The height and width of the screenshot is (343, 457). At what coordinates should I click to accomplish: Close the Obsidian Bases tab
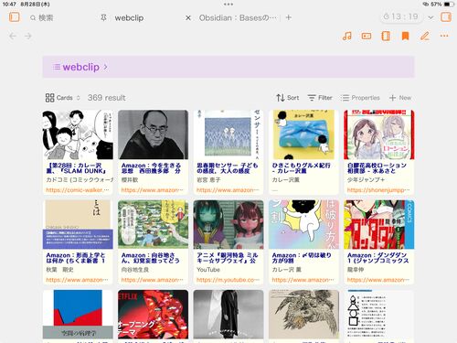pyautogui.click(x=188, y=18)
